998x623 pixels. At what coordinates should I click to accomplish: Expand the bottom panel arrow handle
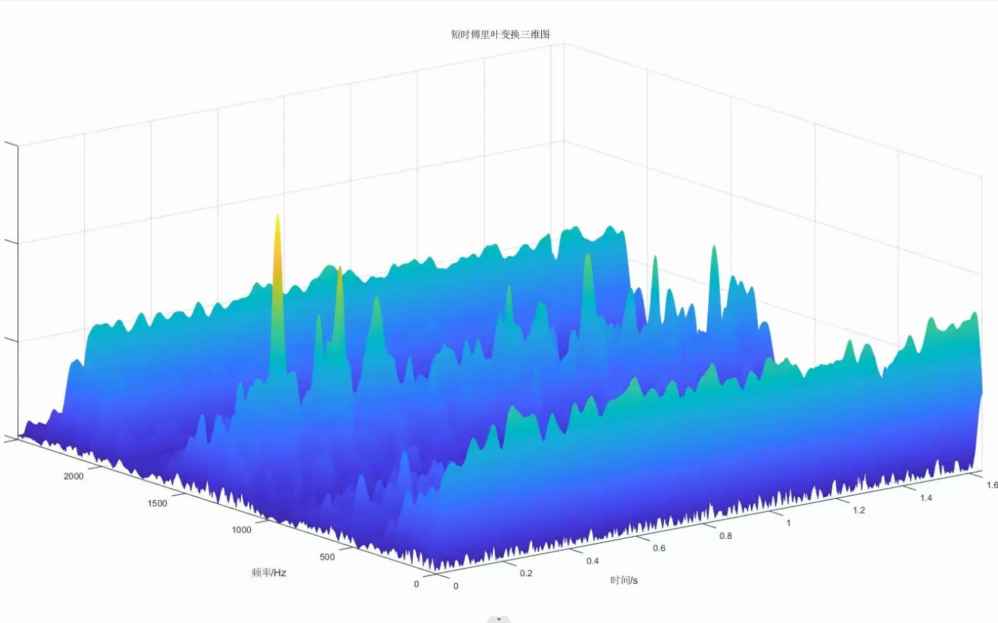click(x=499, y=619)
